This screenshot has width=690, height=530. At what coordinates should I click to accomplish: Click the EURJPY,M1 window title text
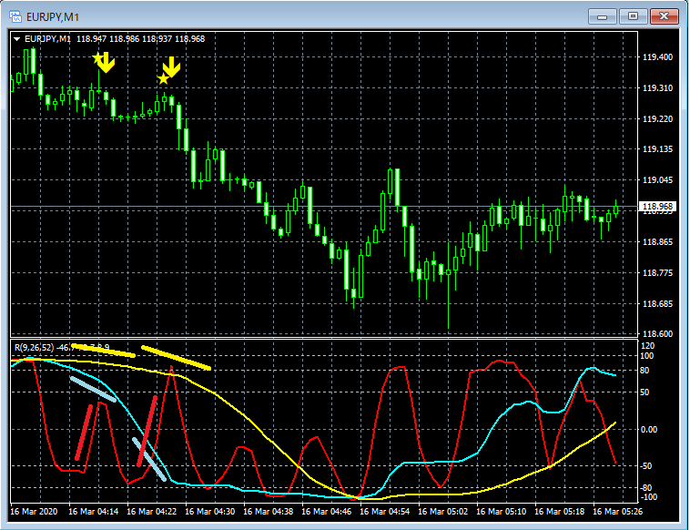point(53,17)
